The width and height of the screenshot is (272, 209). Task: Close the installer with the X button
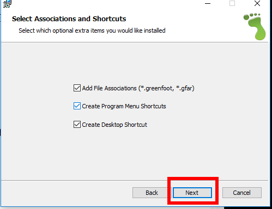coord(257,3)
